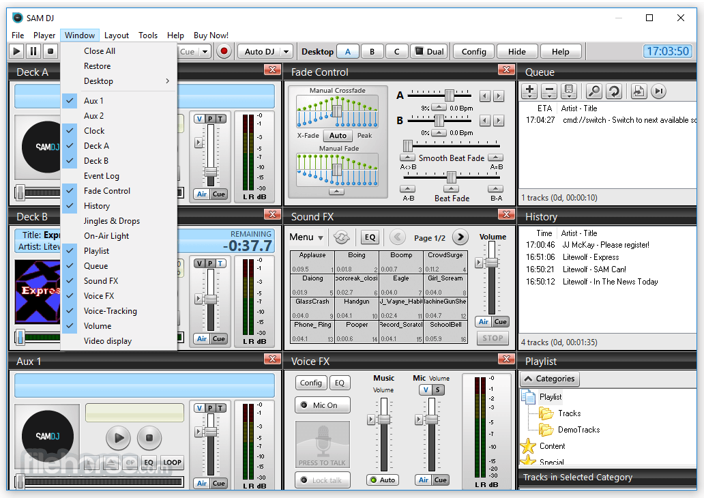The image size is (704, 498).
Task: Toggle the Lock talk button
Action: (x=323, y=480)
